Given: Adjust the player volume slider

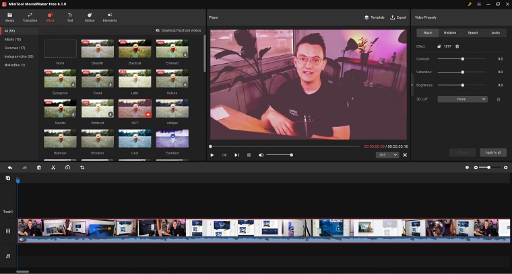Looking at the screenshot, I should pos(280,155).
